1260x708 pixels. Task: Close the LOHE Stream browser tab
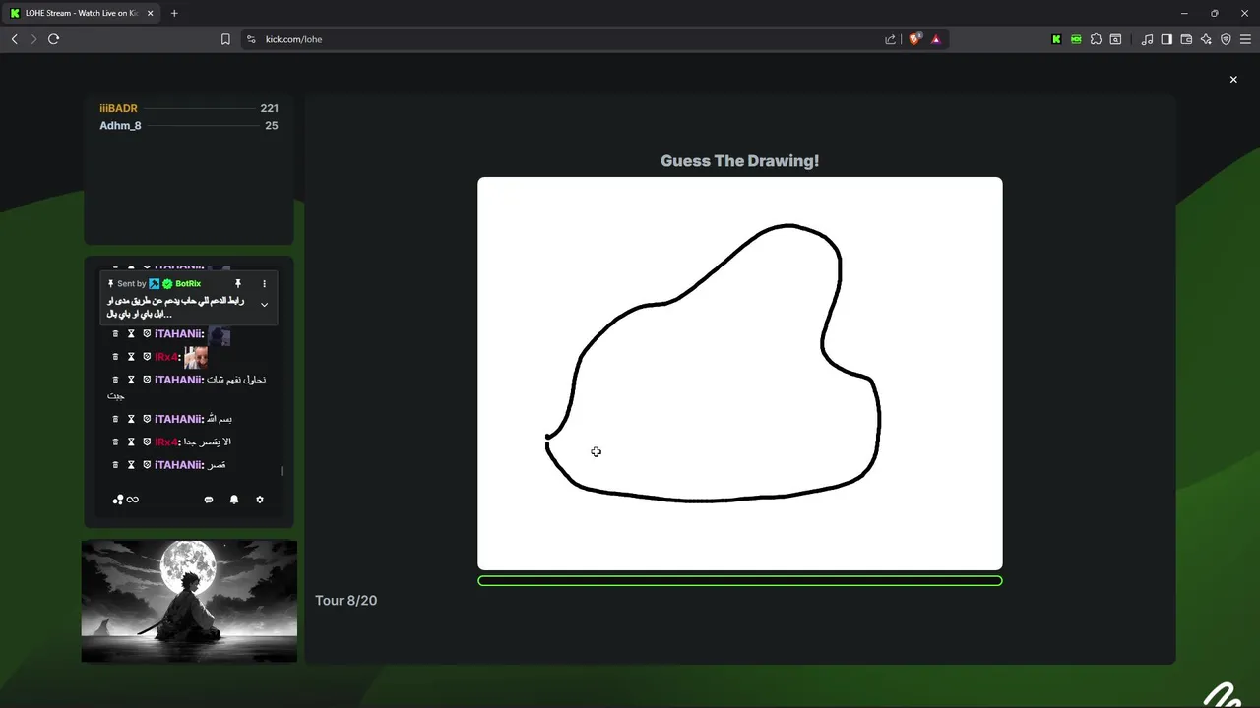click(x=150, y=13)
